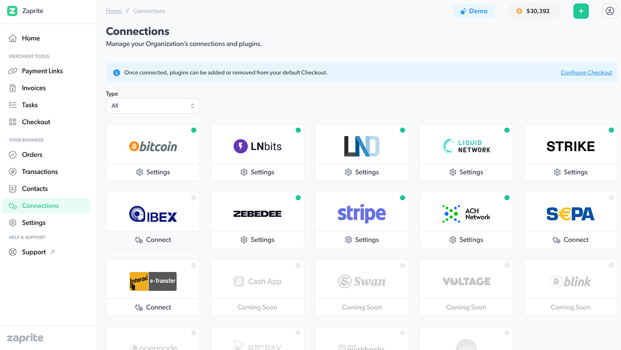621x350 pixels.
Task: Click the Interac e-Transfer logo
Action: click(x=153, y=281)
